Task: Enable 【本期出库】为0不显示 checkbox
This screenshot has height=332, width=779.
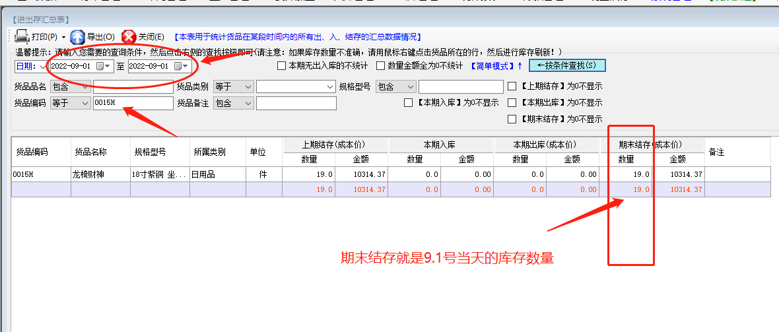Action: 512,103
